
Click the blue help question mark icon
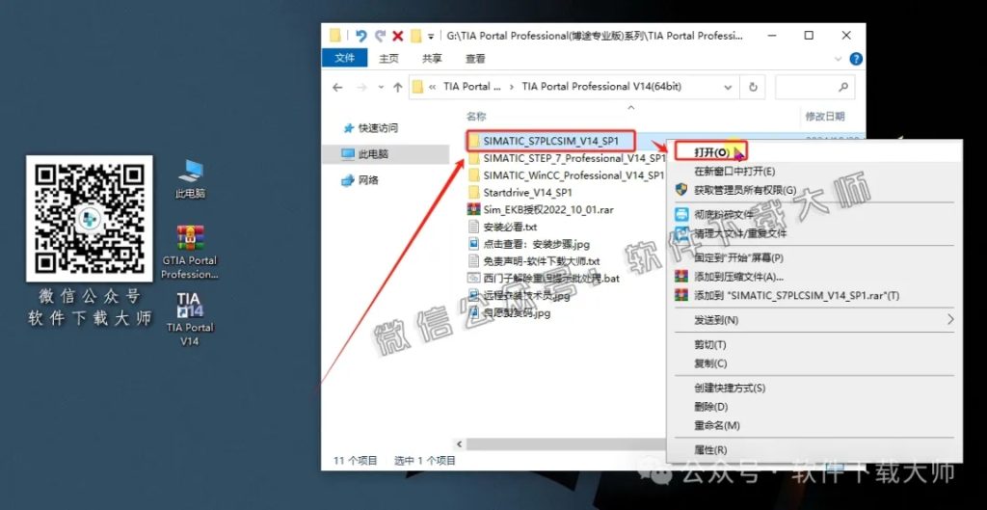856,59
